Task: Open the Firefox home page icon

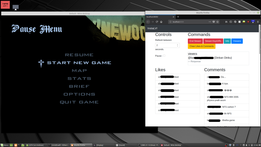Action: coord(161,22)
